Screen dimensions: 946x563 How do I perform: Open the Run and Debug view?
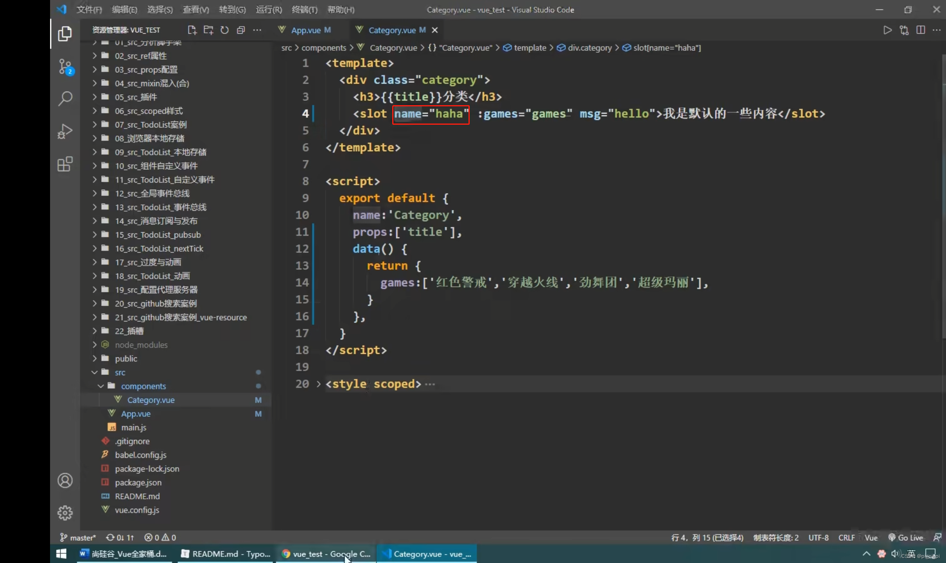(65, 131)
